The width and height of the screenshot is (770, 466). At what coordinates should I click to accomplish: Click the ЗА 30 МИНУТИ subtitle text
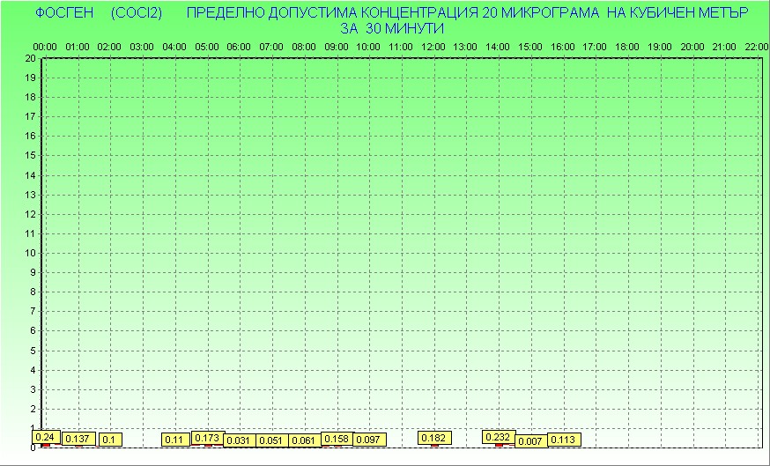coord(390,28)
